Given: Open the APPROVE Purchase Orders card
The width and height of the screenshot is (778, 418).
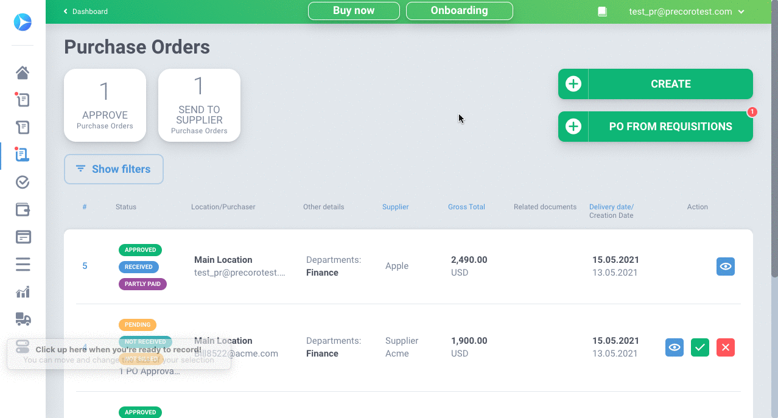Looking at the screenshot, I should coord(105,105).
